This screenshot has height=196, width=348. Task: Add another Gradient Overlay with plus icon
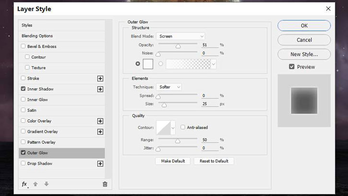click(x=100, y=132)
